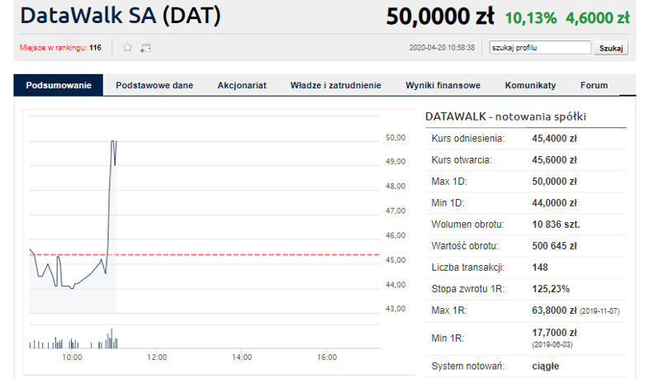
Task: Click the red dashed reference line
Action: (x=205, y=254)
